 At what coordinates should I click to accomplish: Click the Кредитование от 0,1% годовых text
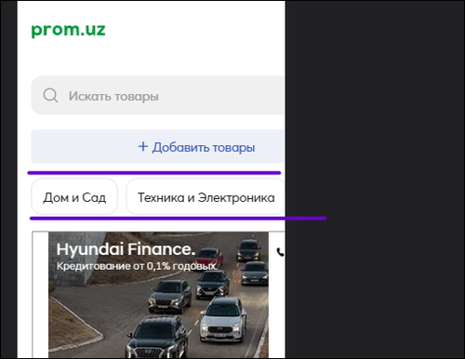137,266
